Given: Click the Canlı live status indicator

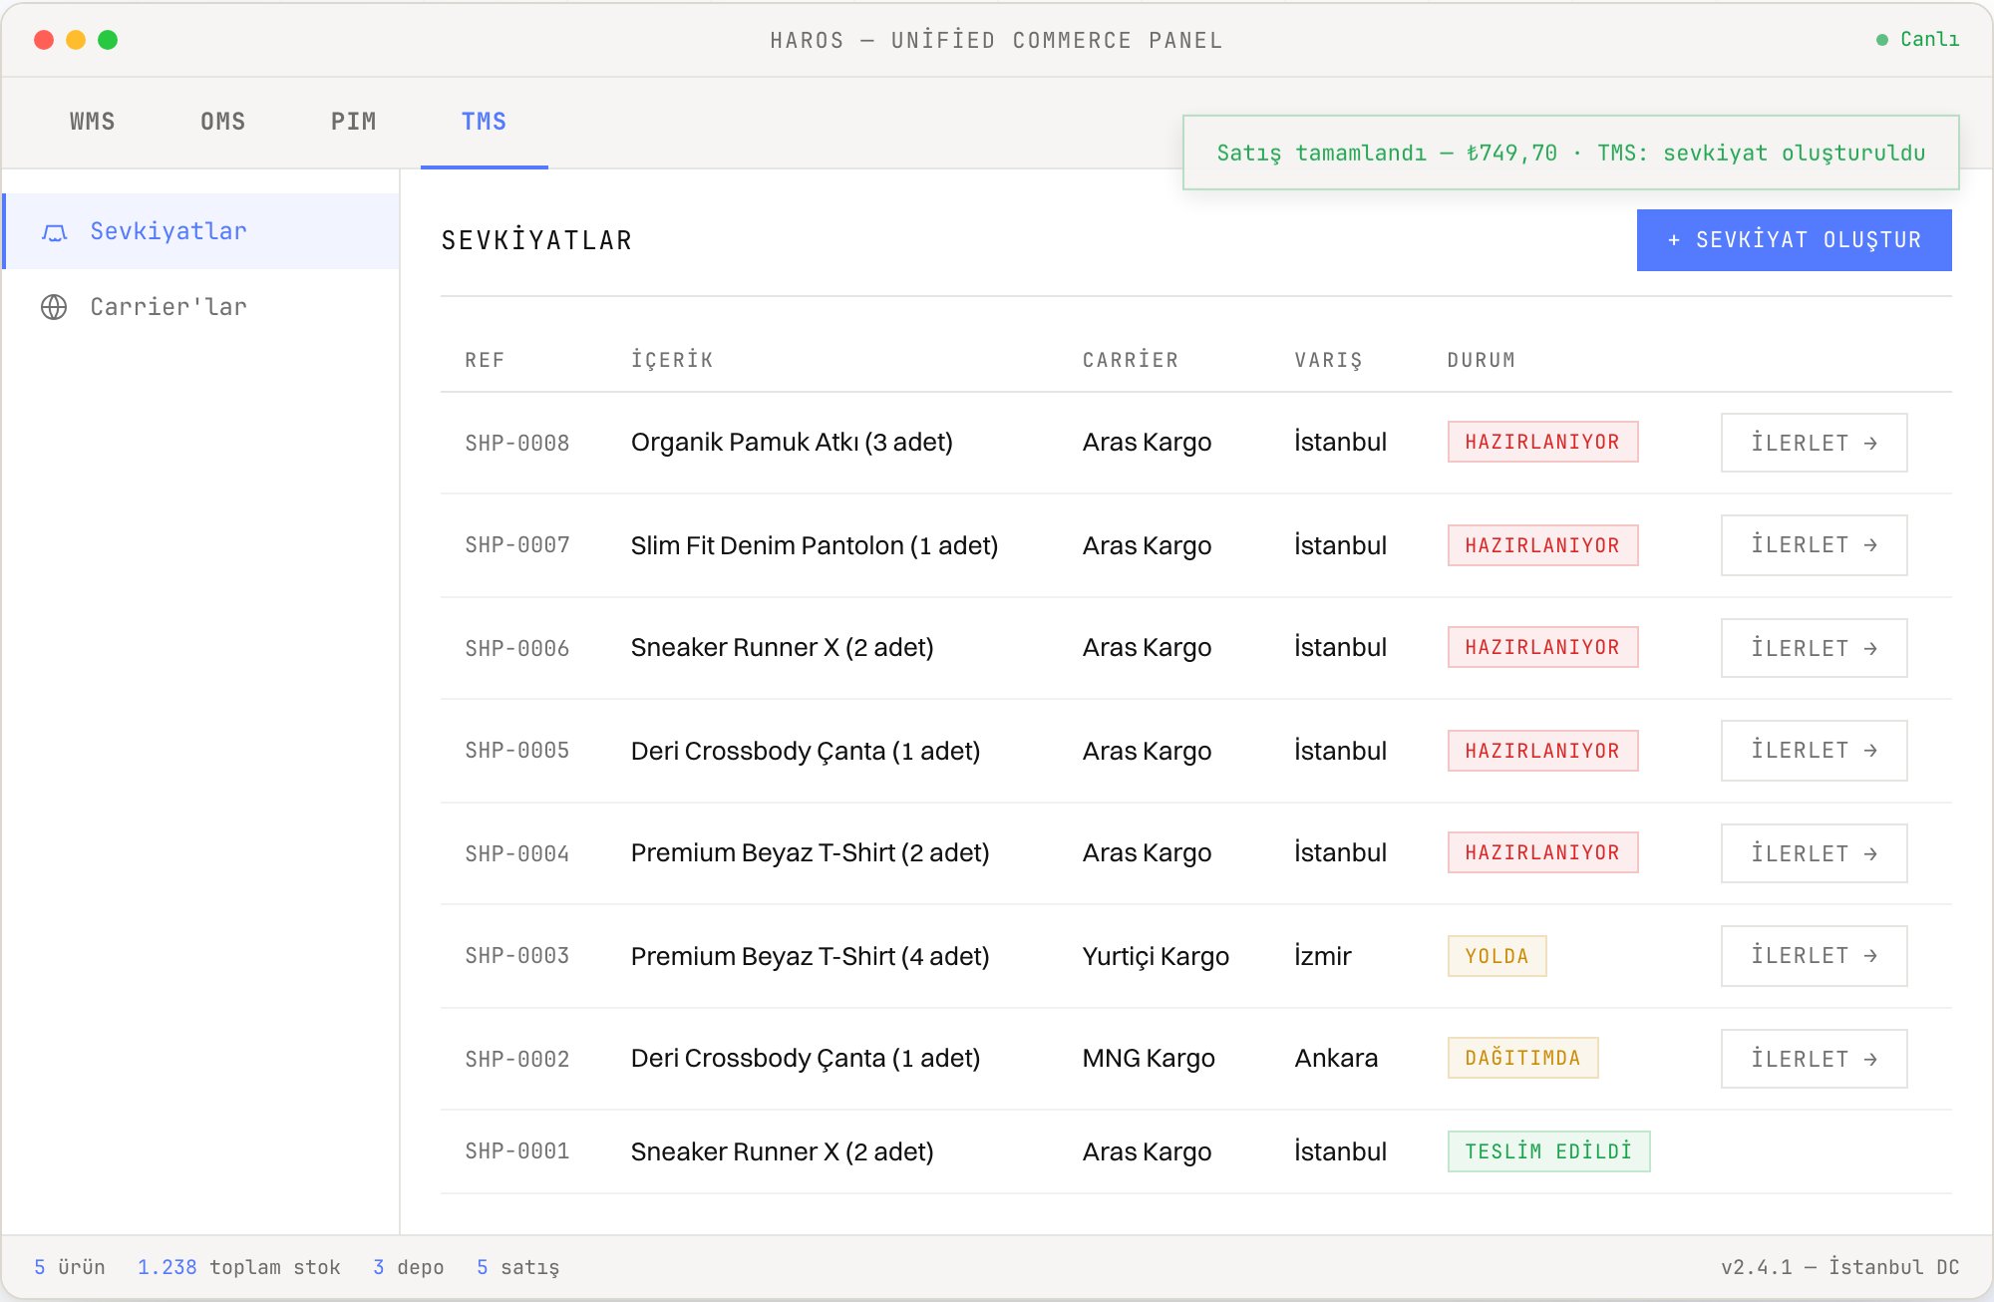Looking at the screenshot, I should 1917,40.
